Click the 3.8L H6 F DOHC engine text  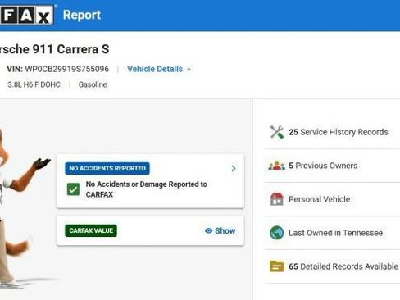click(34, 84)
